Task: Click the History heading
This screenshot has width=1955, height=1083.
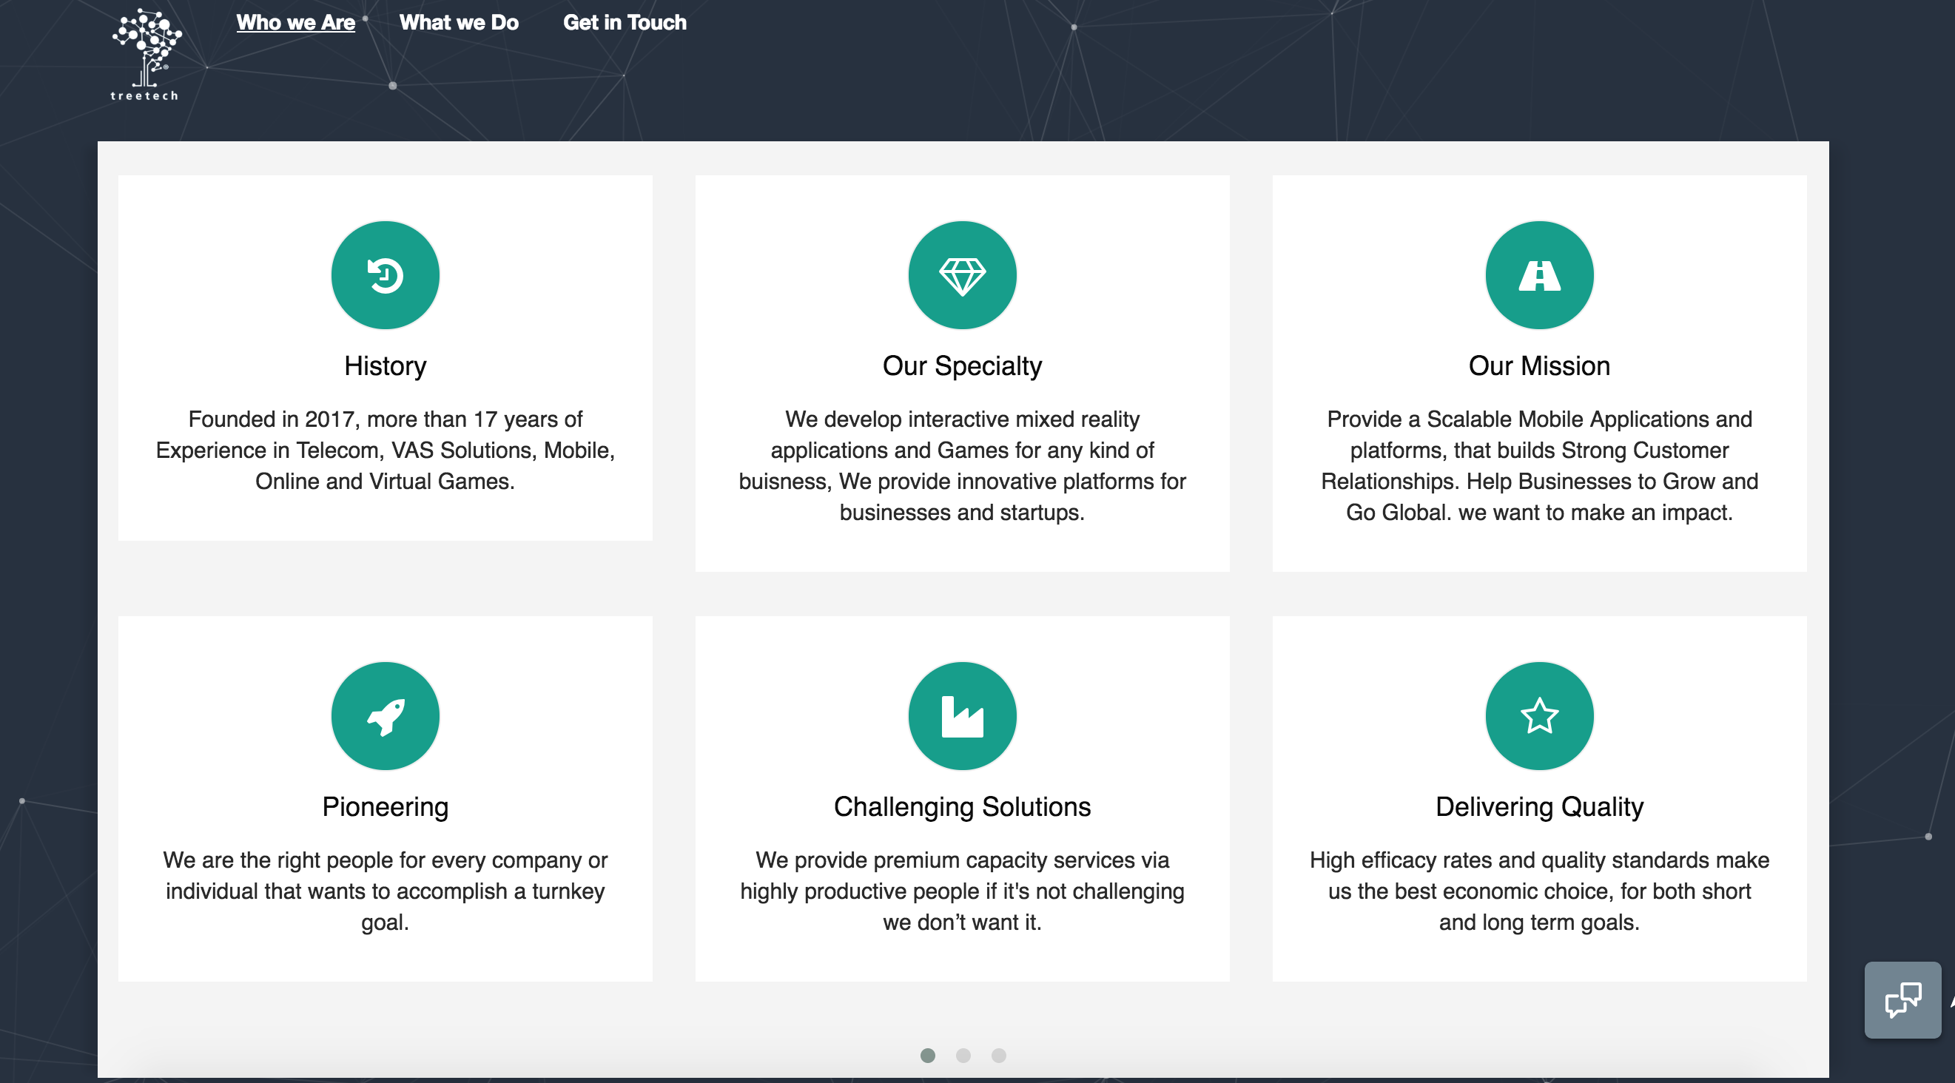Action: (385, 365)
